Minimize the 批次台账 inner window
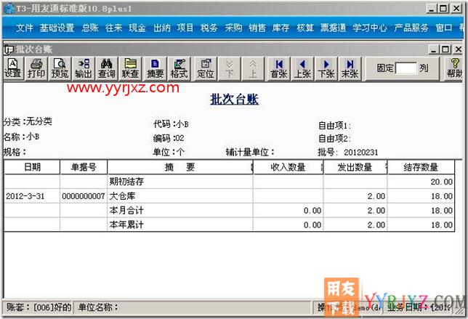Viewport: 468px width, 319px height. tap(434, 49)
